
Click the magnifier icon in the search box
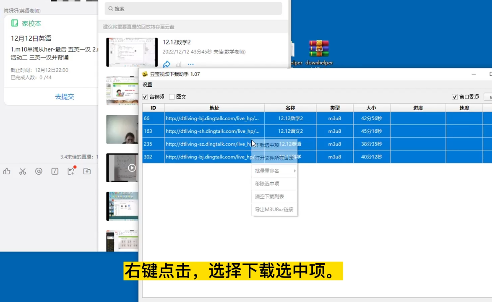pos(111,8)
